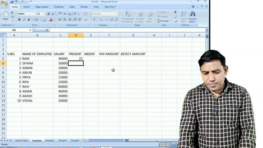
Task: Increase decimal places
Action: coord(111,20)
